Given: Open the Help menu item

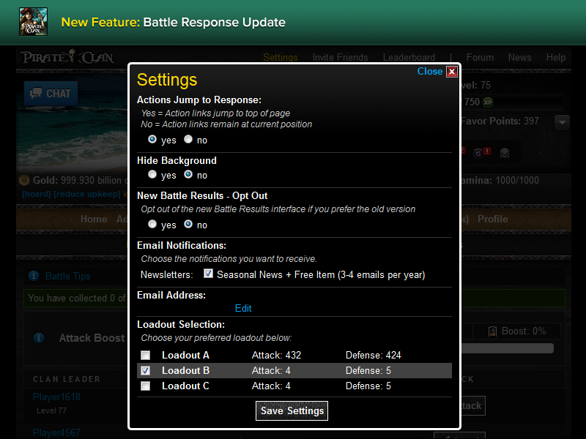Looking at the screenshot, I should coord(556,58).
